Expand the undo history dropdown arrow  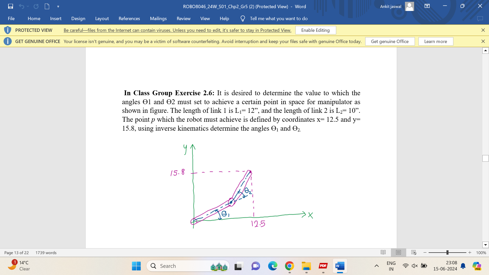28,6
